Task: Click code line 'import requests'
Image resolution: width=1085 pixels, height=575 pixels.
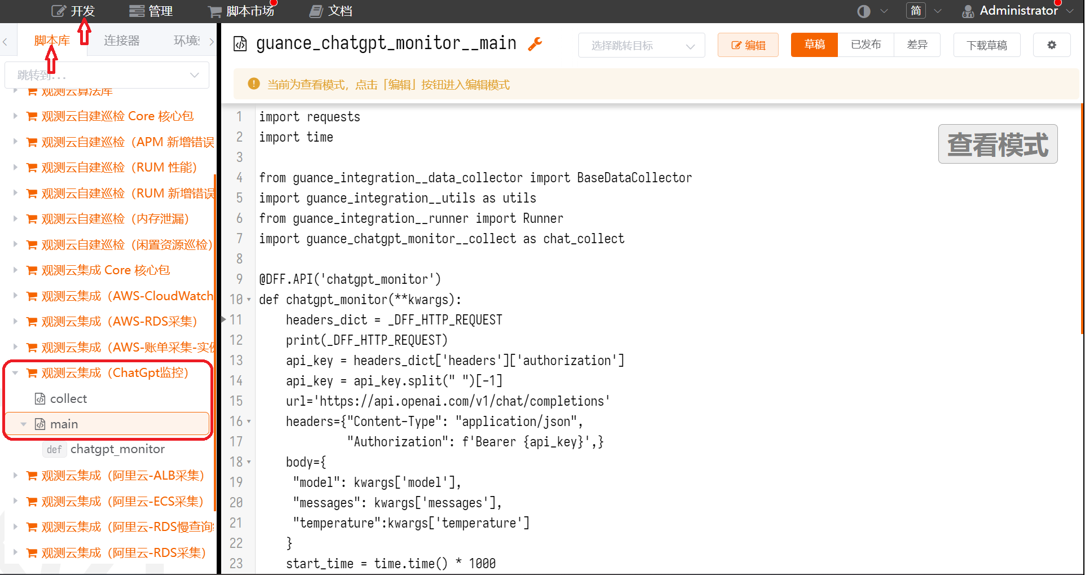Action: [309, 117]
